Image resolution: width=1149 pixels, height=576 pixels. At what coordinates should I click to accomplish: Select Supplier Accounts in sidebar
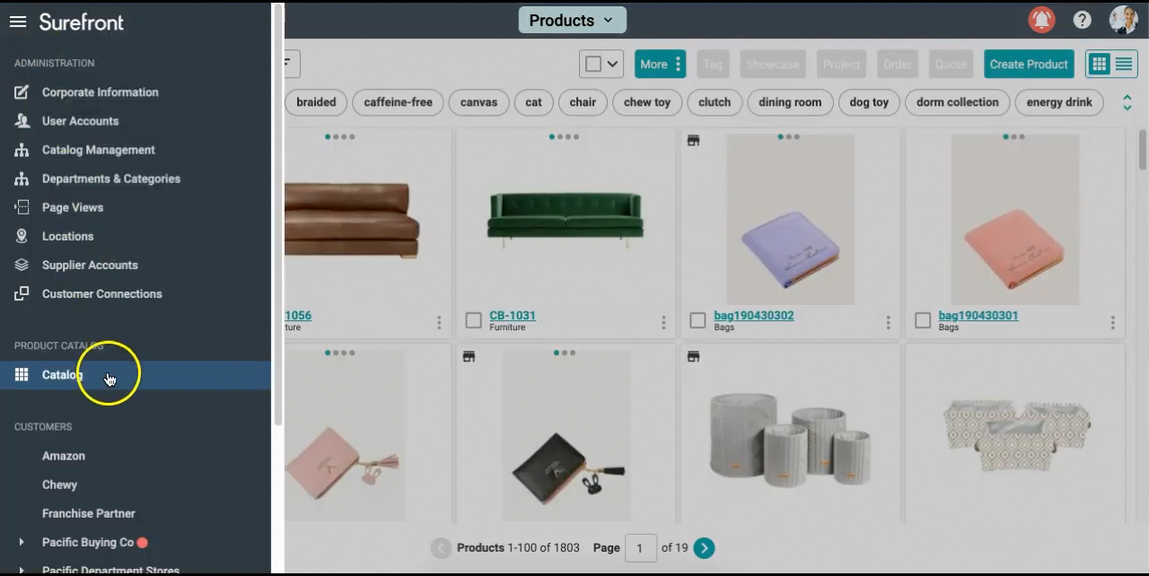tap(90, 265)
